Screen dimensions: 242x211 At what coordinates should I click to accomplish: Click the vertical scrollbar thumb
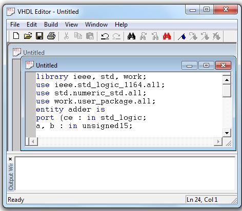[x=227, y=91]
